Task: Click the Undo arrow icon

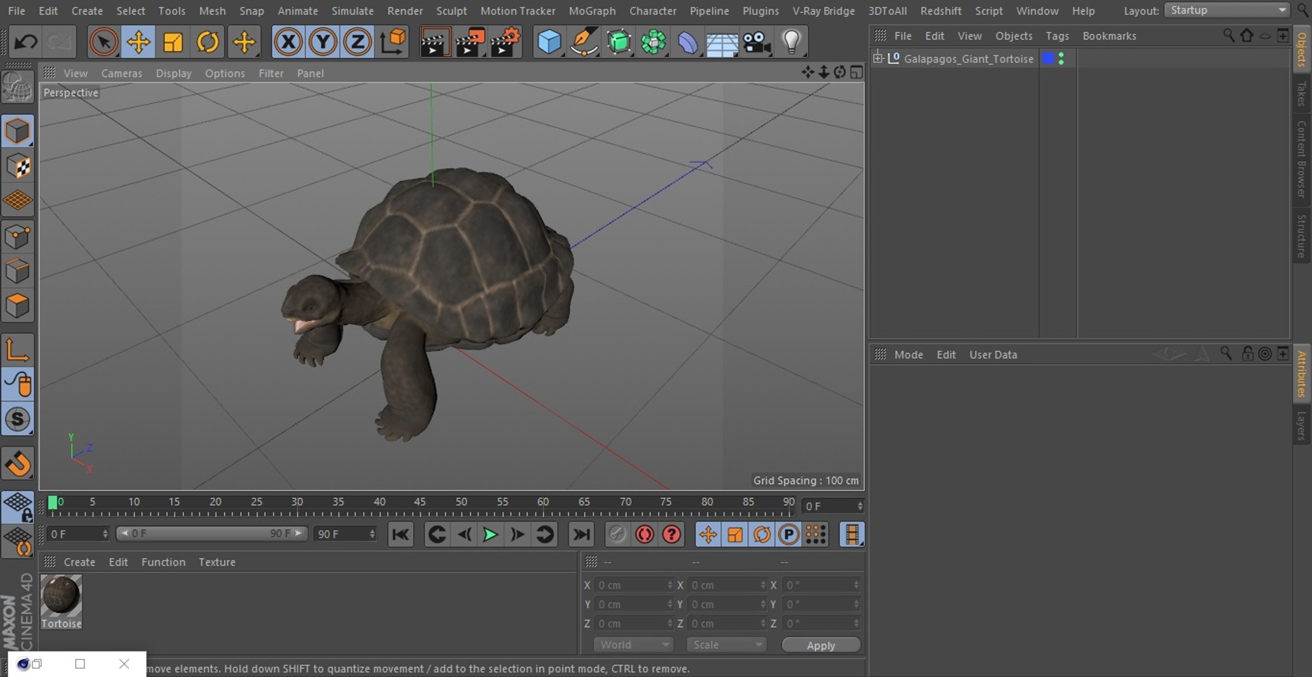Action: click(26, 42)
